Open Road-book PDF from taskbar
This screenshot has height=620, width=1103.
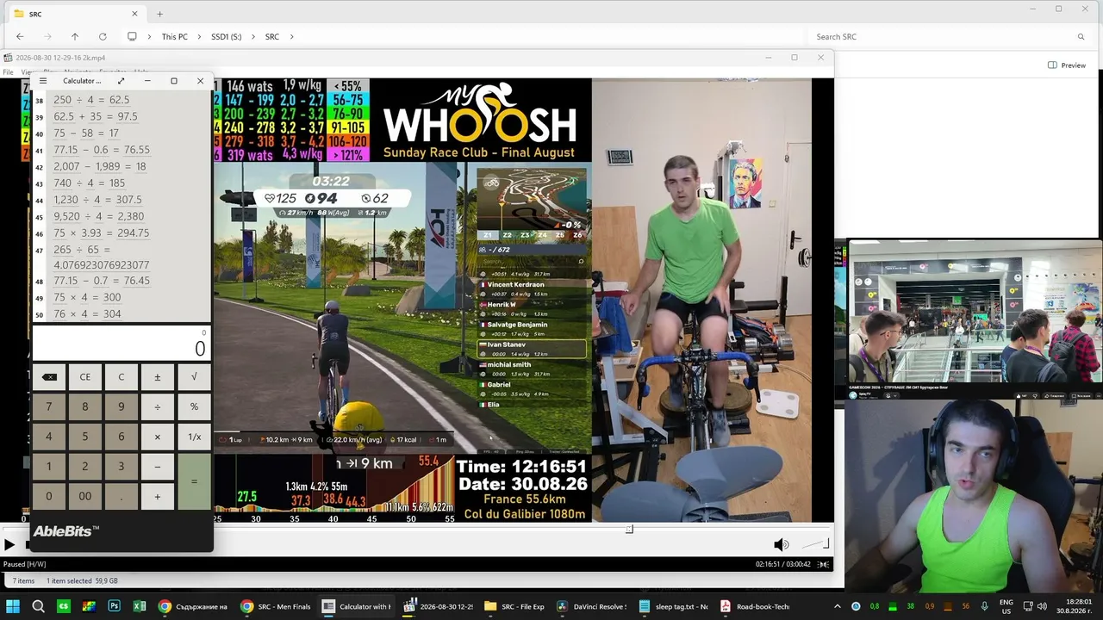(x=755, y=606)
